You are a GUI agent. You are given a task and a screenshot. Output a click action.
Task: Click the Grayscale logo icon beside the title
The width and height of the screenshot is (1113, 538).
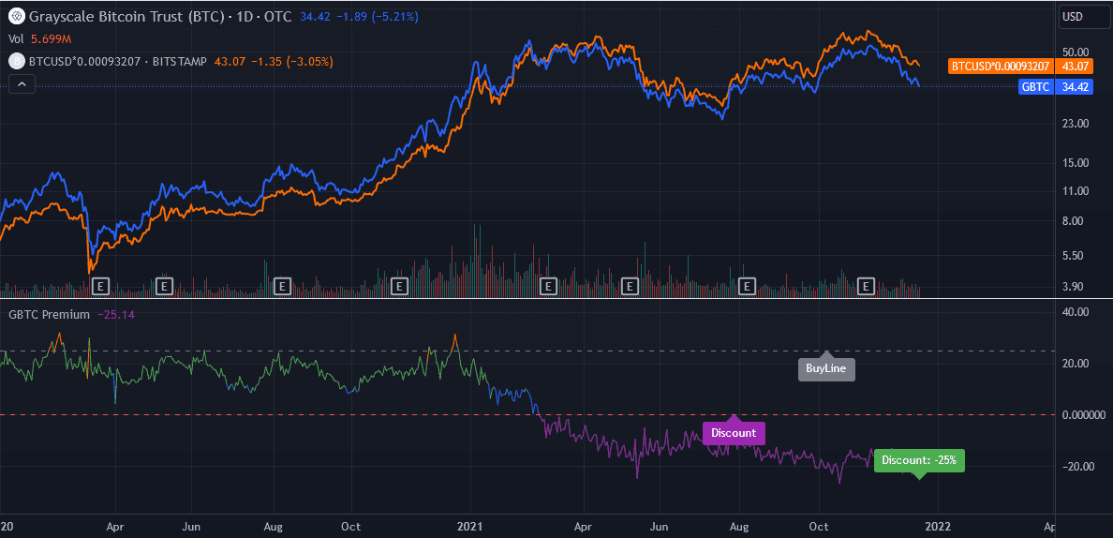[16, 17]
